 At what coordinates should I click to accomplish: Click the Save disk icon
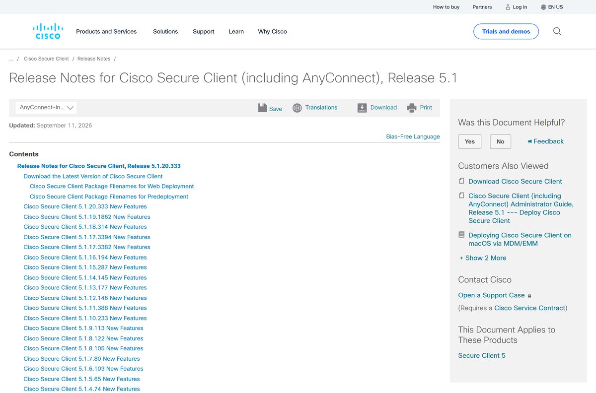263,108
